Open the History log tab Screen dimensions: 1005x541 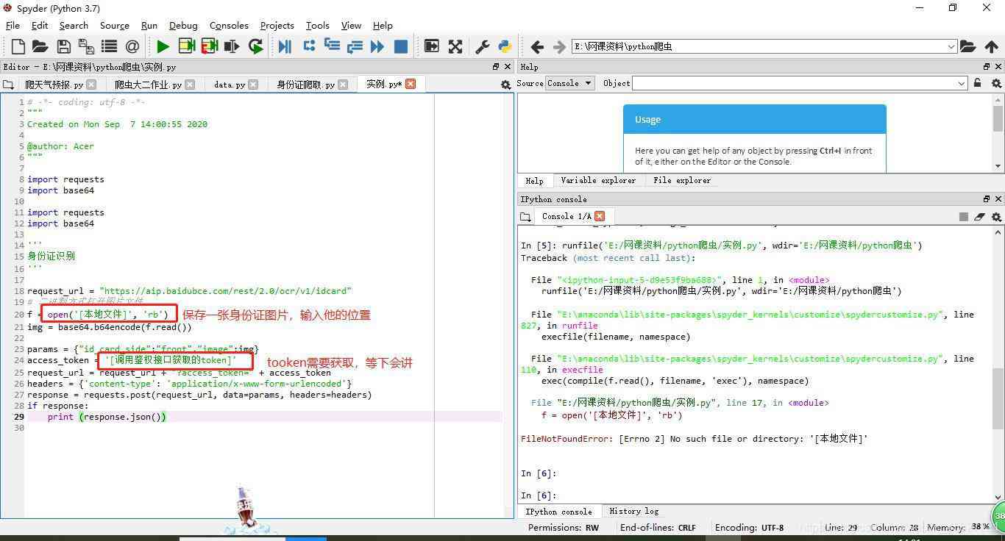point(633,511)
